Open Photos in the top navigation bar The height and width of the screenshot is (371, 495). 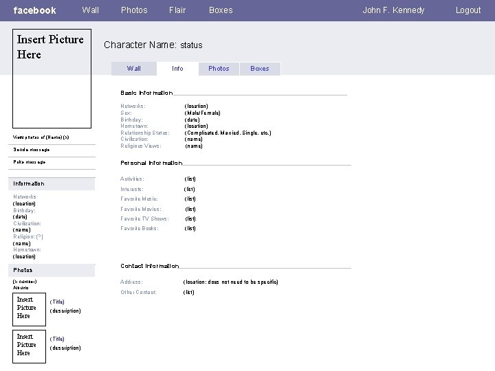coord(134,10)
